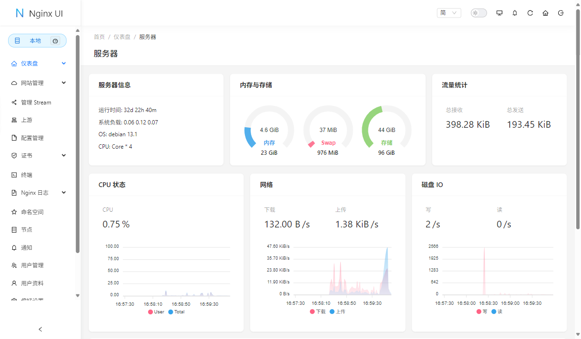Open 管理 Stream in the sidebar
581x339 pixels.
[36, 103]
